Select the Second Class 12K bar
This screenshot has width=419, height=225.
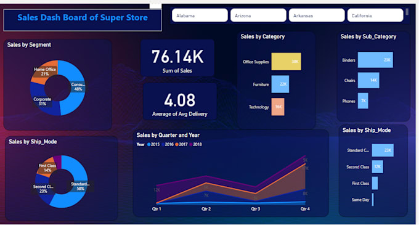point(377,166)
